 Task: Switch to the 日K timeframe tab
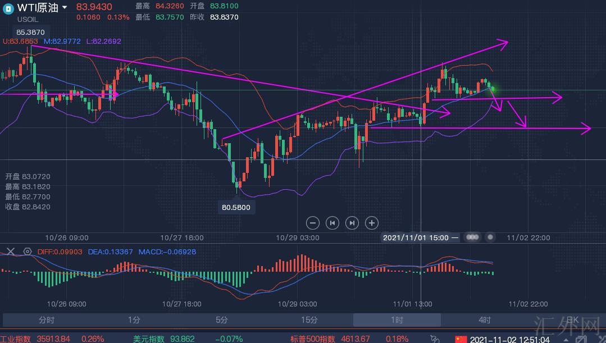click(572, 320)
